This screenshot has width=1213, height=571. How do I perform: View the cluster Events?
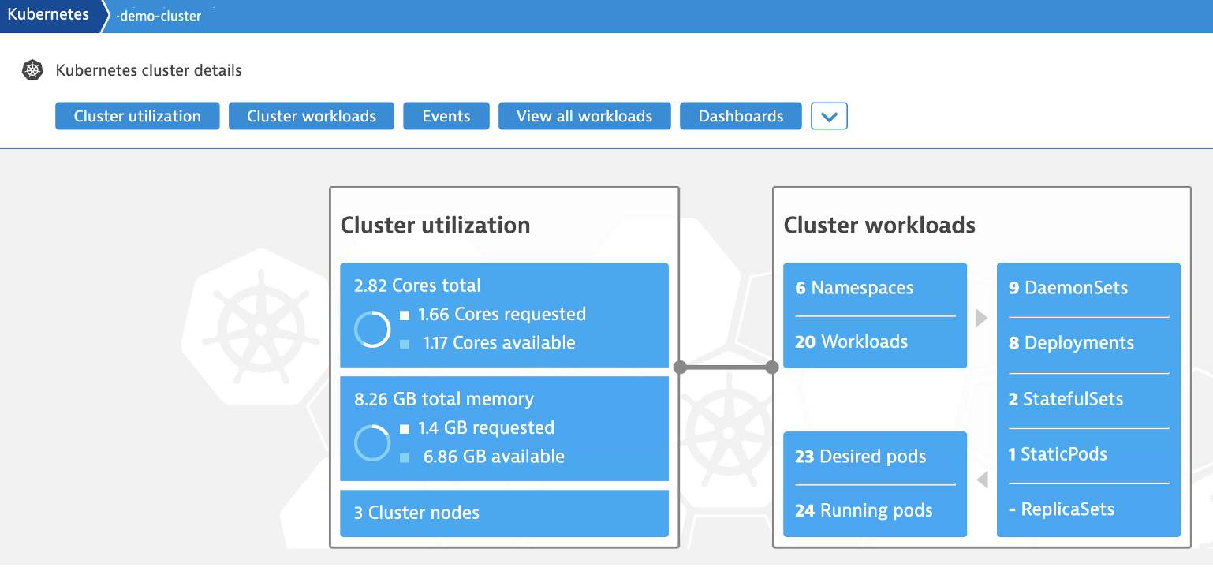tap(446, 116)
